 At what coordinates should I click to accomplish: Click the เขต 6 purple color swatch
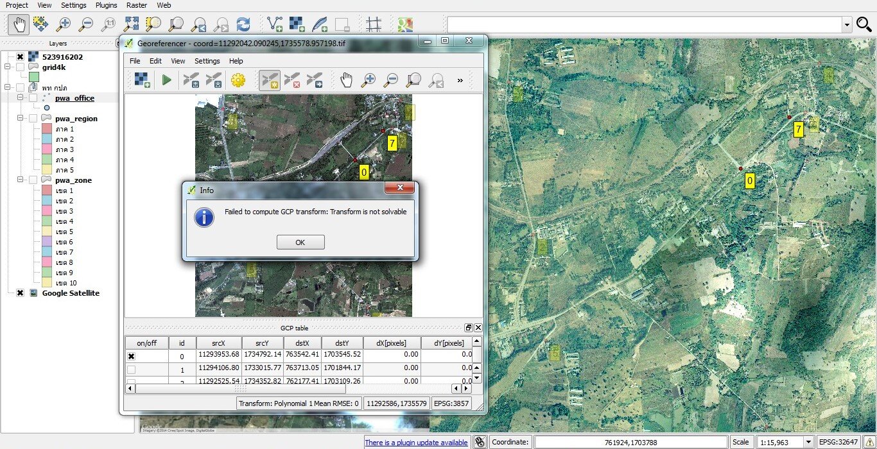point(46,242)
